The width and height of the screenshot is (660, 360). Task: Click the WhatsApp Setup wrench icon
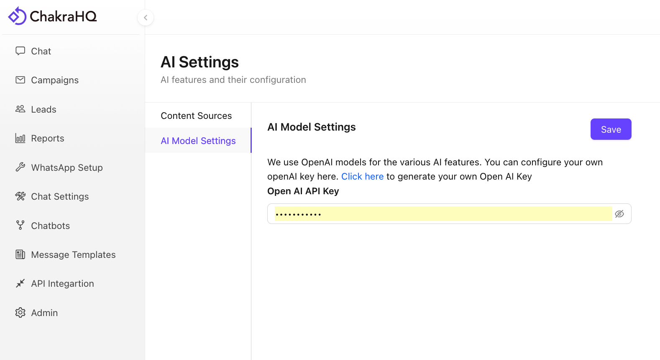tap(20, 167)
